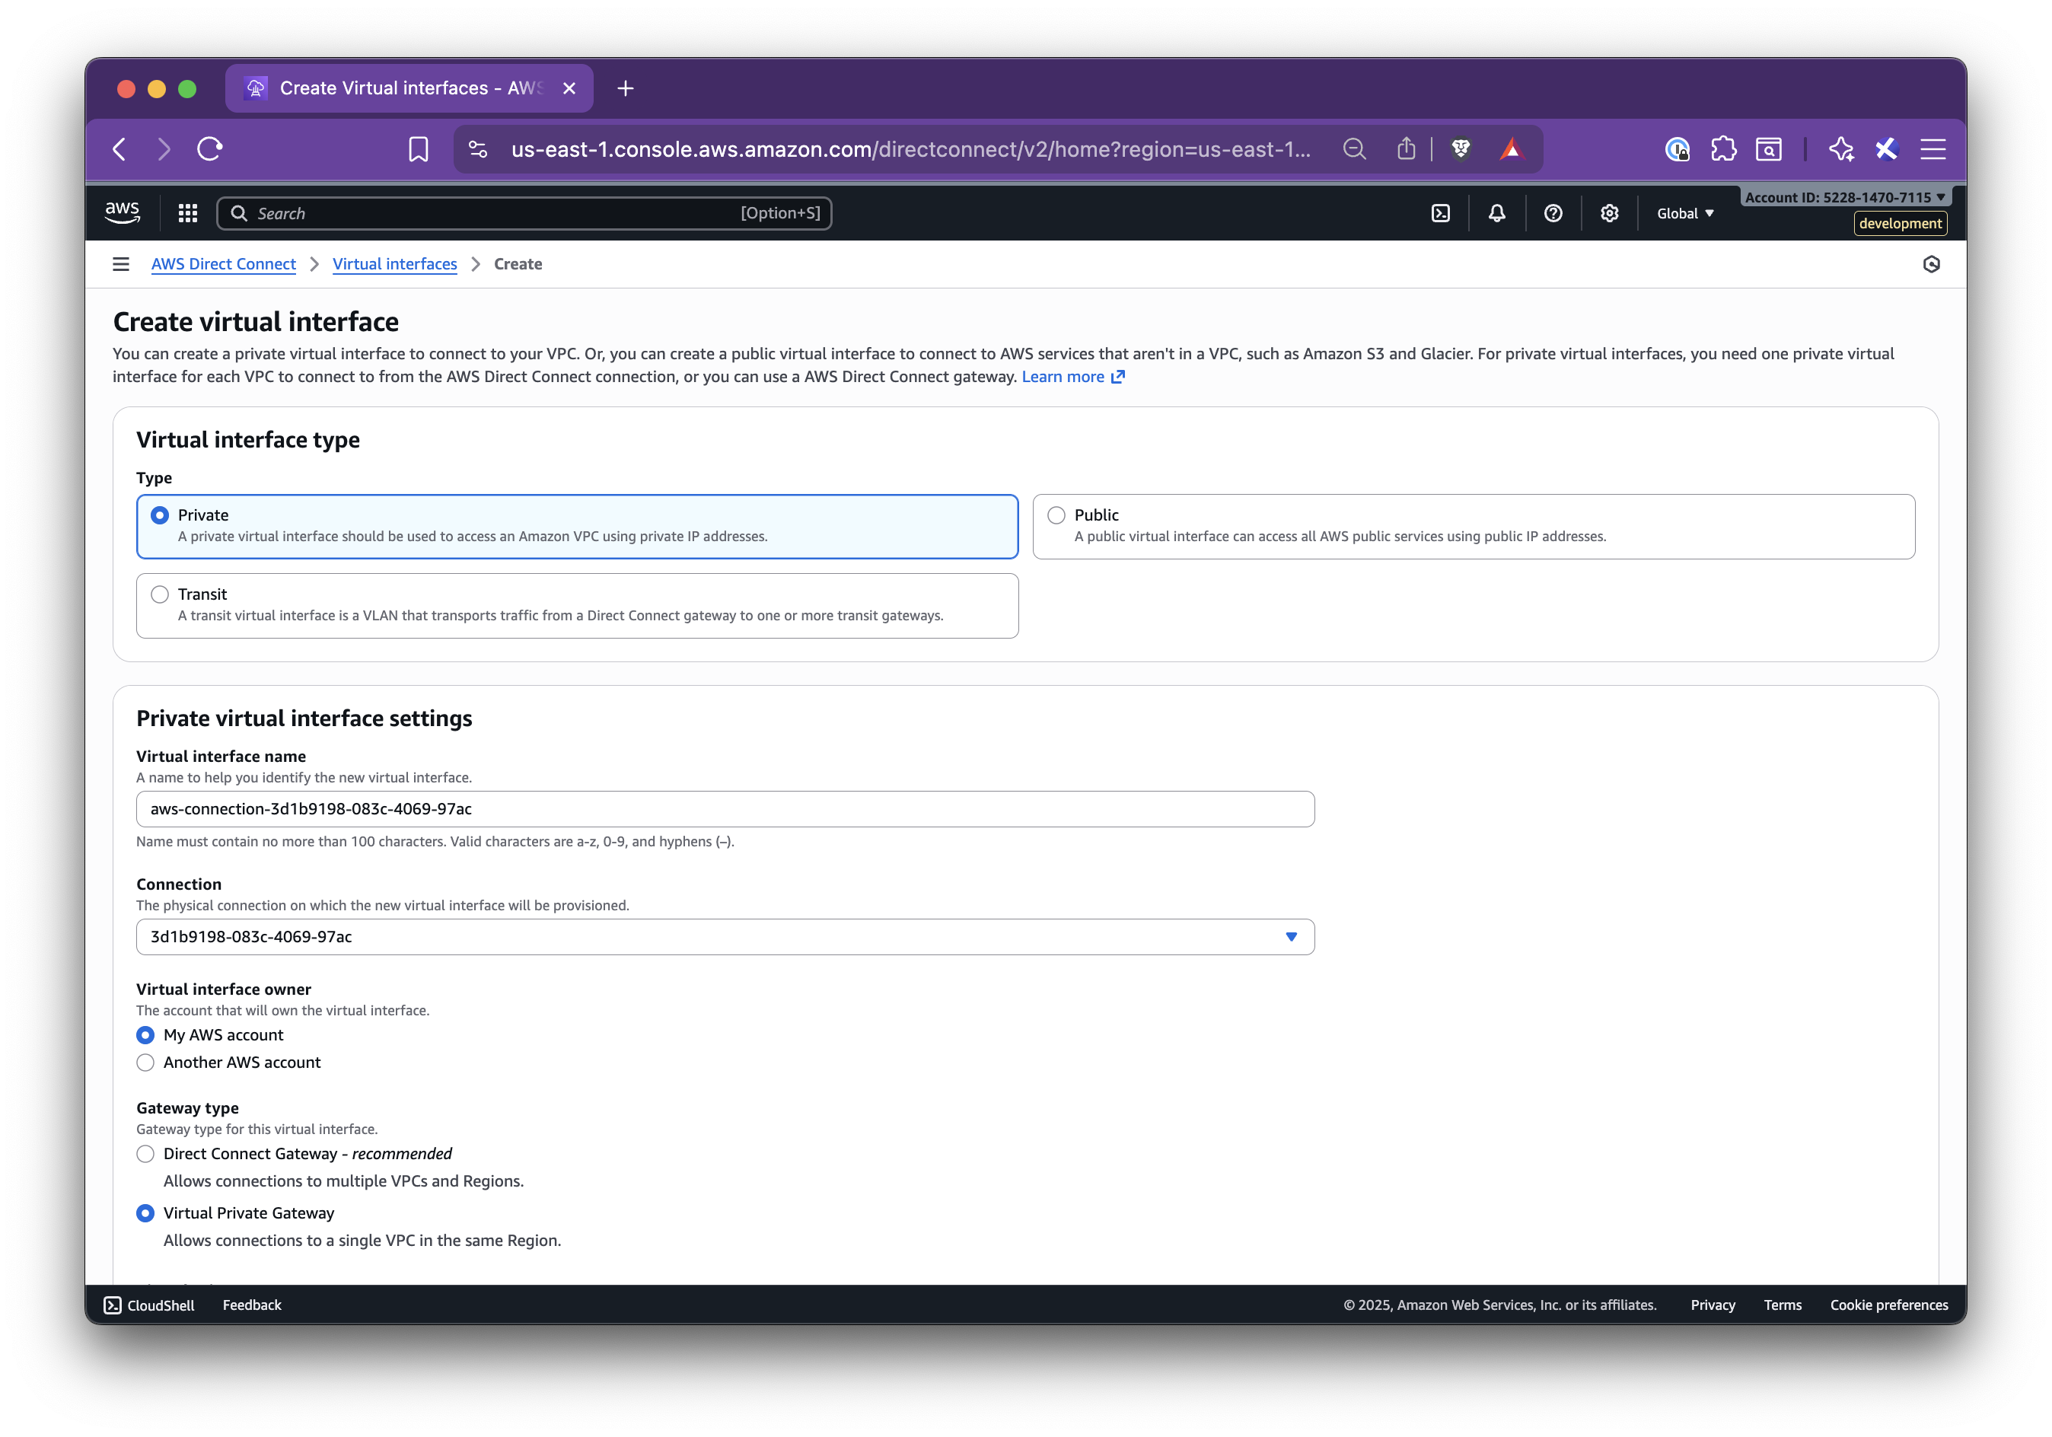Open the Help menu icon
The height and width of the screenshot is (1437, 2052).
coord(1553,212)
